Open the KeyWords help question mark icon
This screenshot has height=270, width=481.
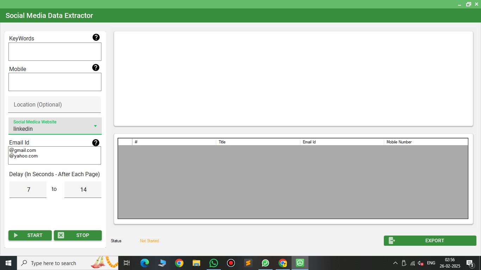96,37
